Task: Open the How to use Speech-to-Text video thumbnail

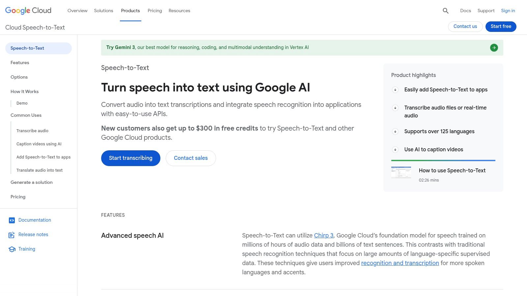Action: click(x=401, y=172)
